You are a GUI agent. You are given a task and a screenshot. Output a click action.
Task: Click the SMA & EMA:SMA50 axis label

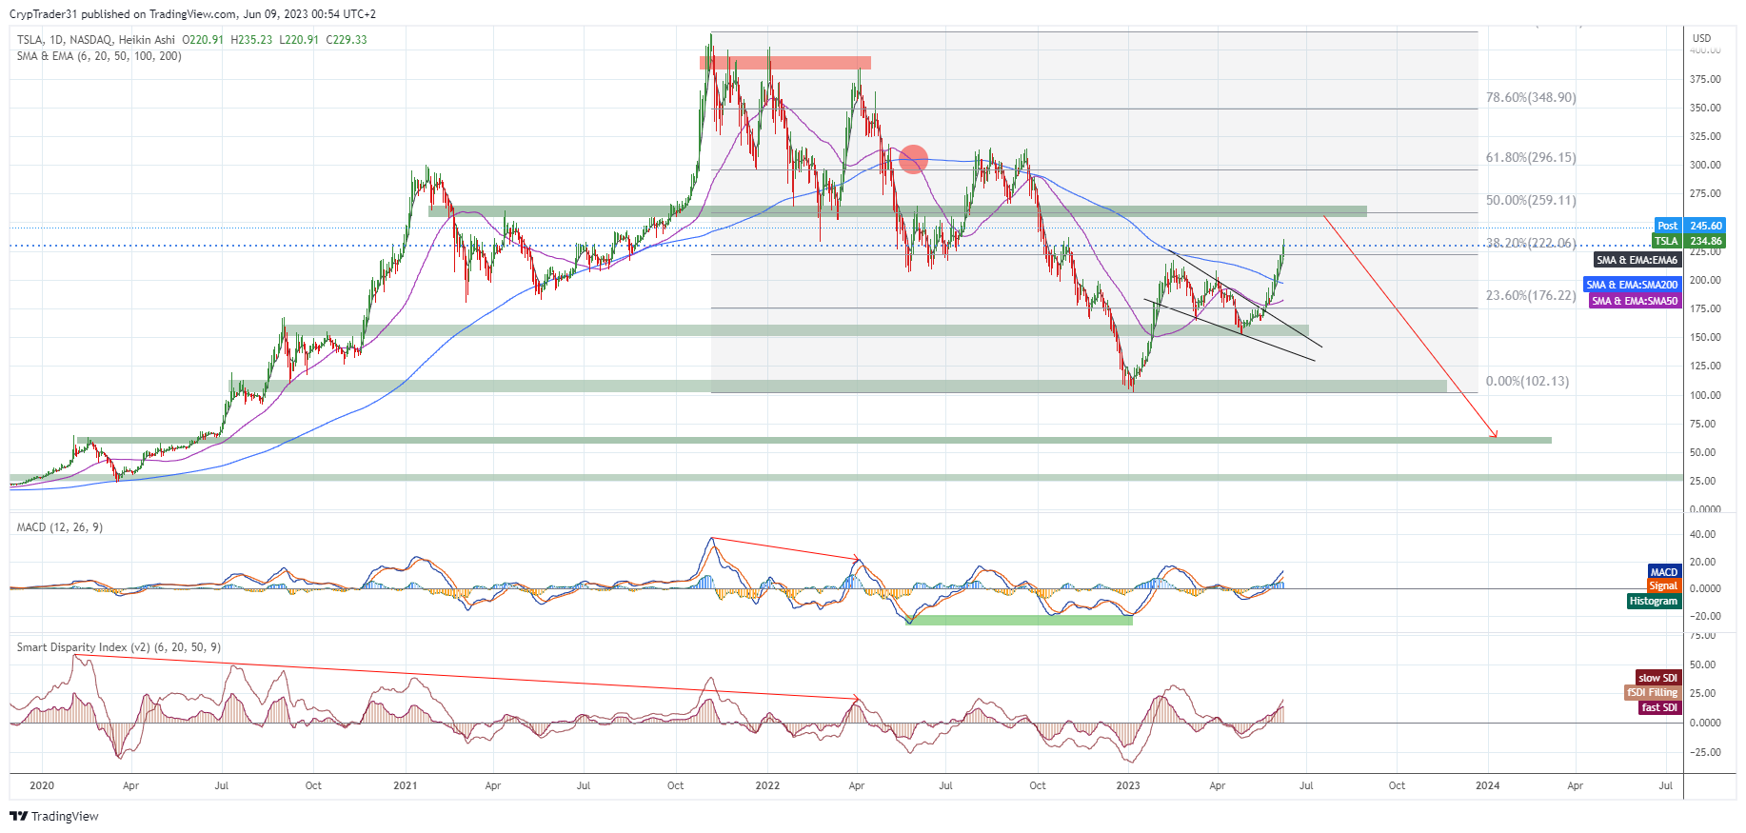click(1635, 301)
